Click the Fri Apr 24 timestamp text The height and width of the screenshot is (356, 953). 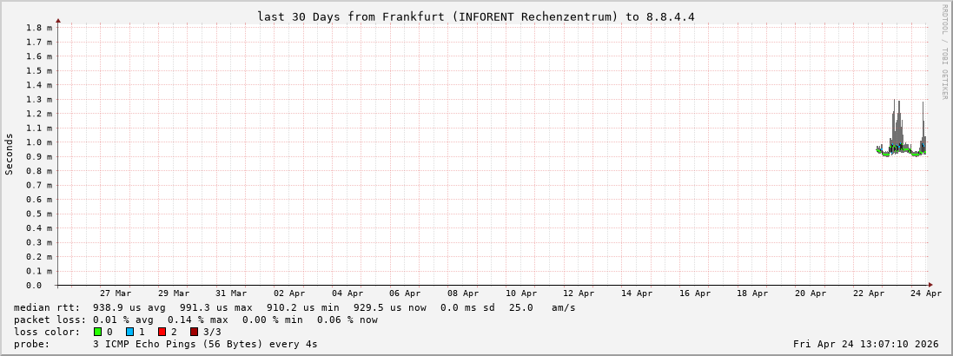pos(865,344)
